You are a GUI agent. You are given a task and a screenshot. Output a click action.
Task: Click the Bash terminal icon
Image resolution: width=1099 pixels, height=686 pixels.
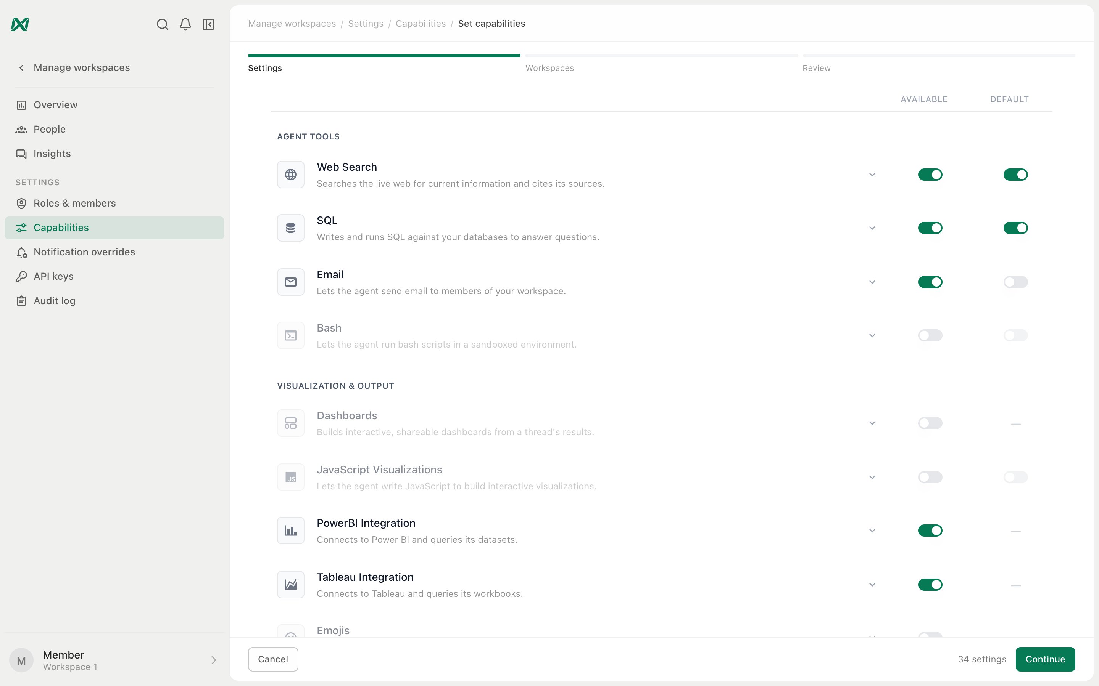291,335
